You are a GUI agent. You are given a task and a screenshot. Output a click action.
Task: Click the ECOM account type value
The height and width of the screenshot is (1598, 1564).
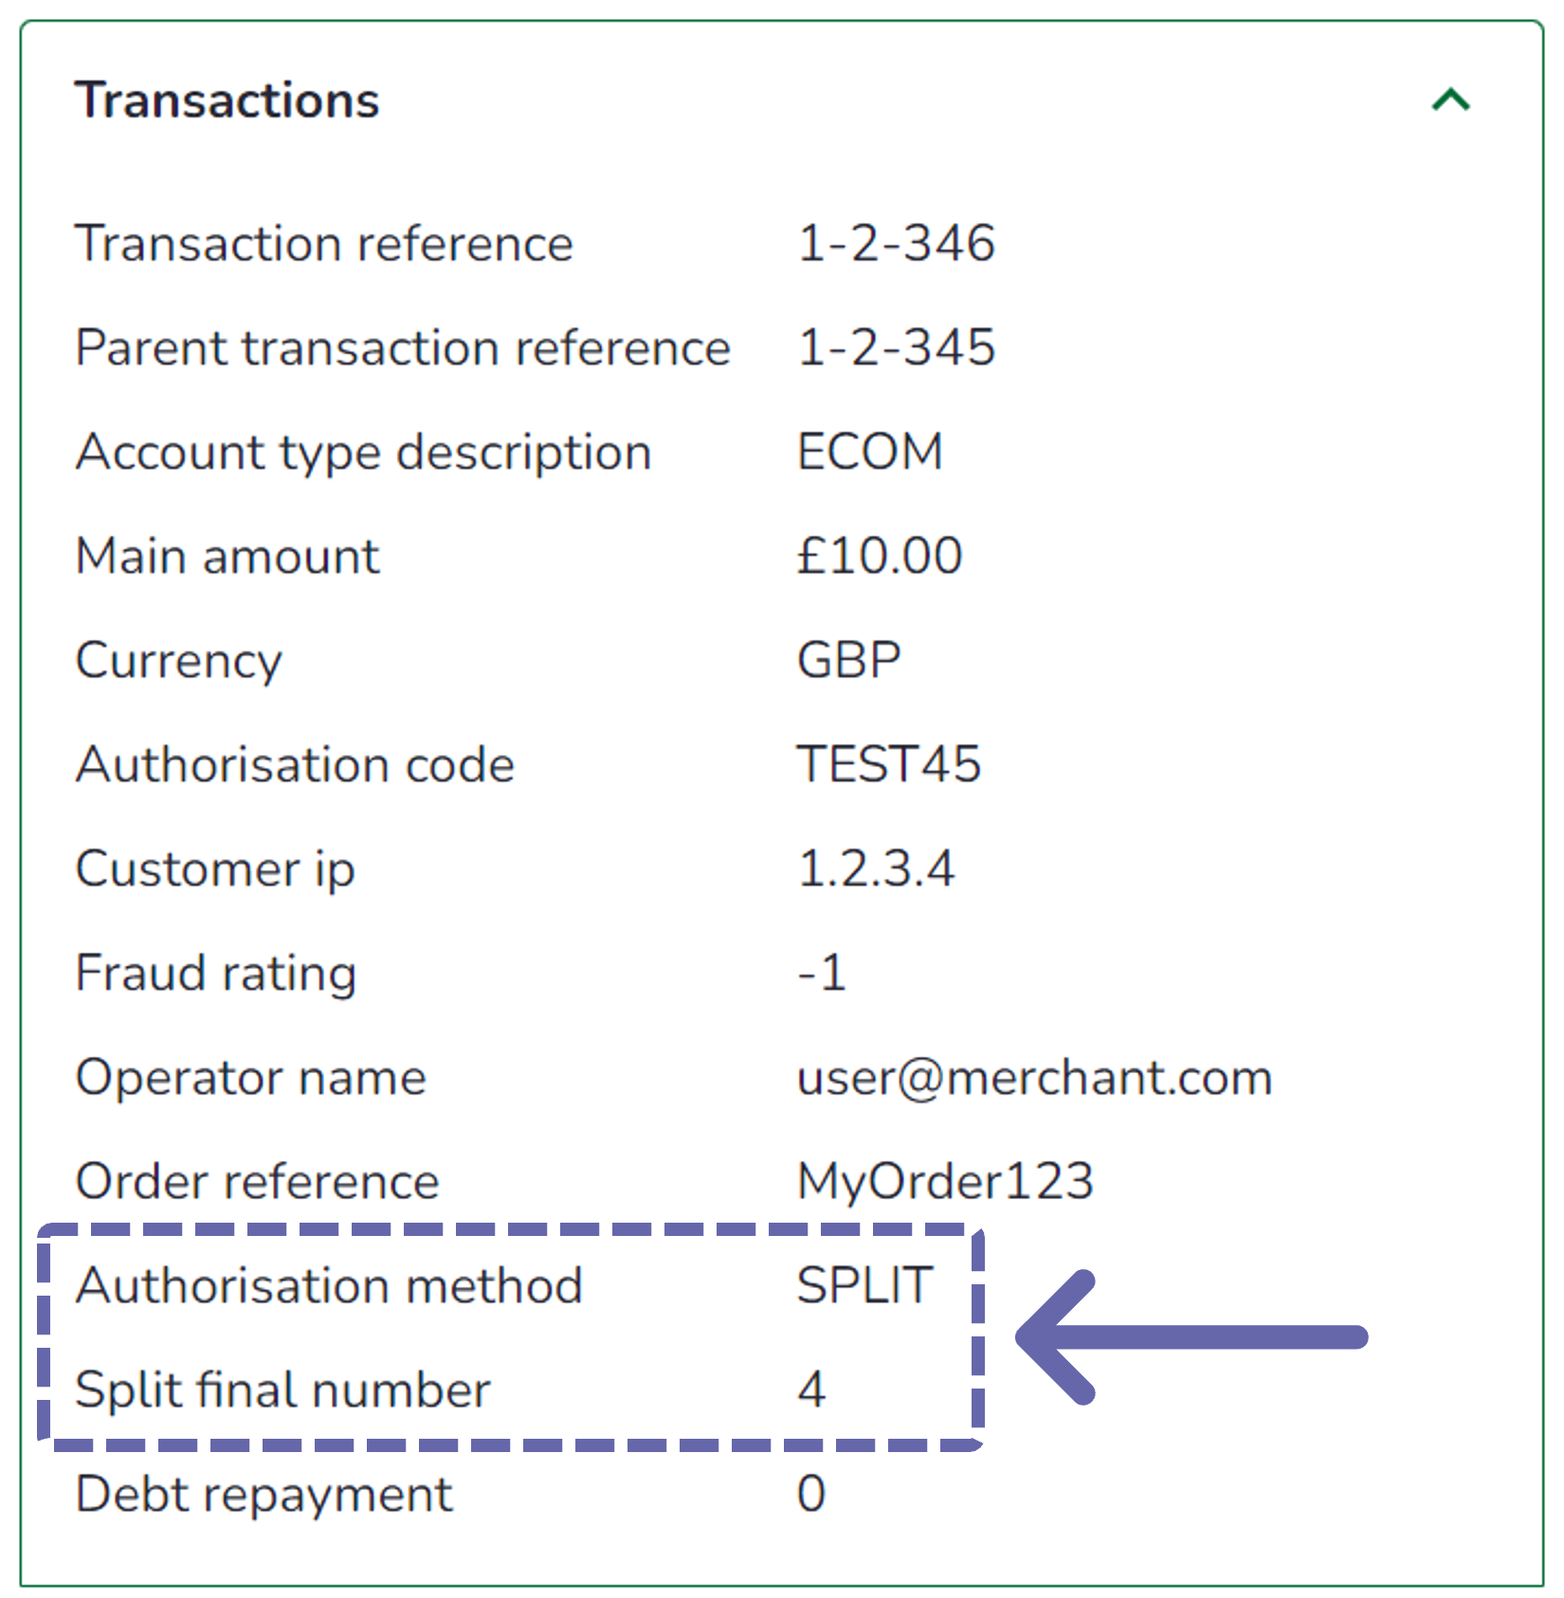[x=870, y=452]
